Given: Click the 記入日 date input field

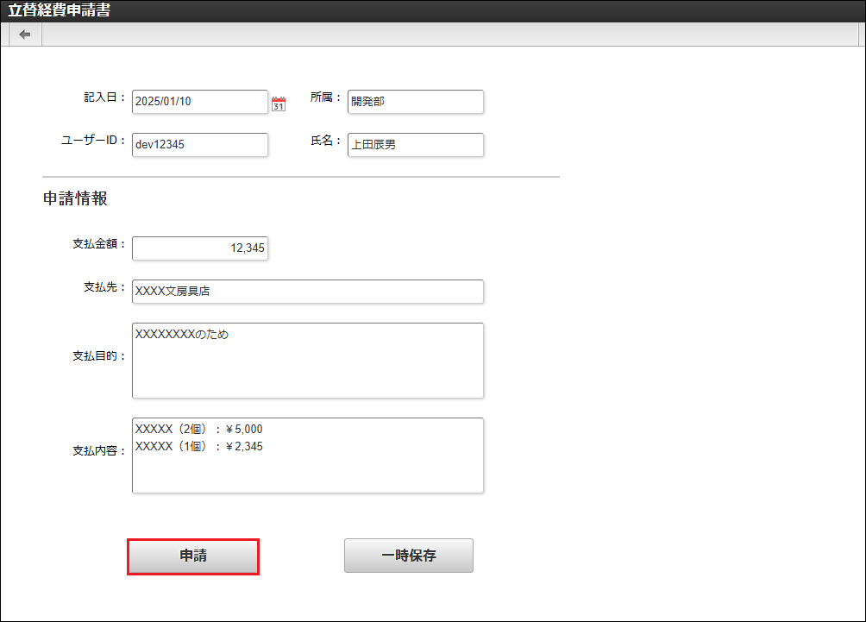Looking at the screenshot, I should 199,102.
